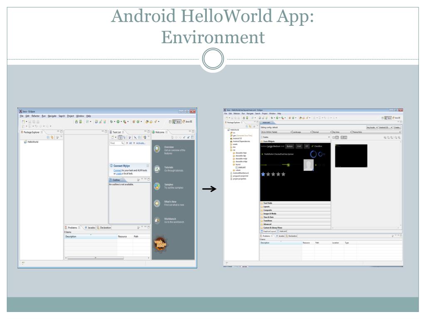This screenshot has height=319, width=426.
Task: Select Outline tab
Action: 116,180
